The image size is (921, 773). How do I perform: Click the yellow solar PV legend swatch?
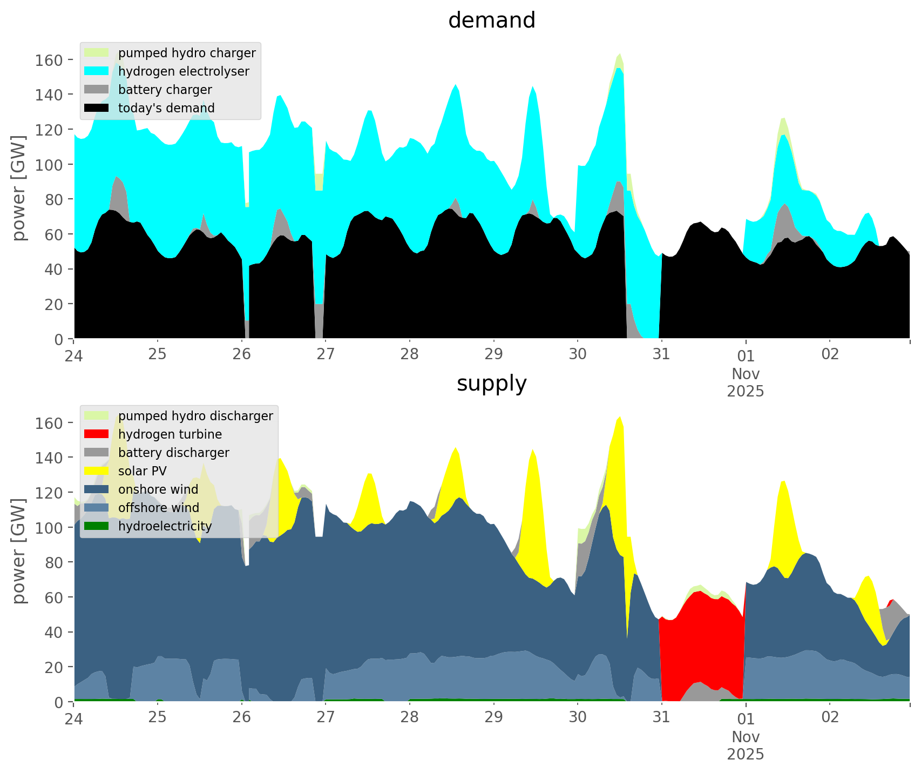coord(97,471)
